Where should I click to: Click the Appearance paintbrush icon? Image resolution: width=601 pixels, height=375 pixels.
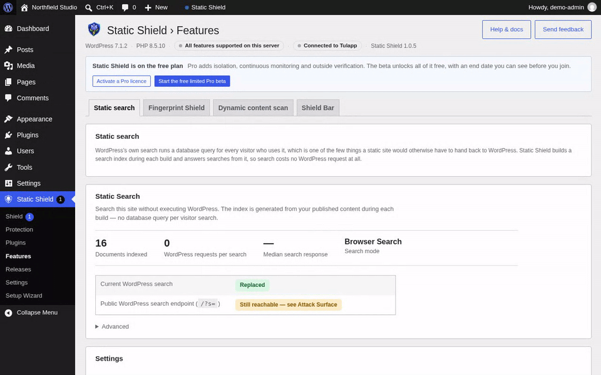(8, 119)
